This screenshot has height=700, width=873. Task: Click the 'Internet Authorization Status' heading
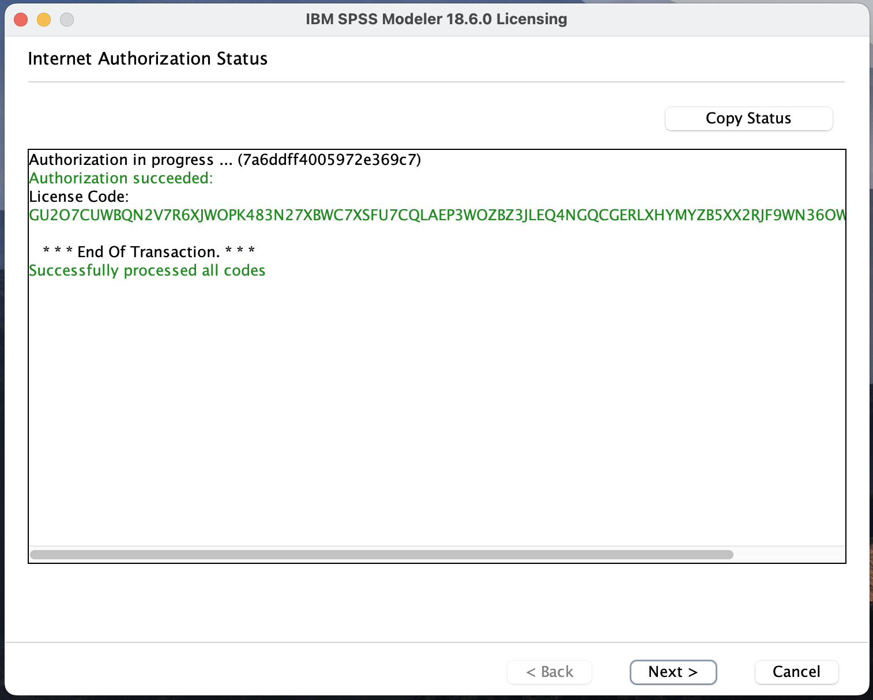[x=148, y=59]
